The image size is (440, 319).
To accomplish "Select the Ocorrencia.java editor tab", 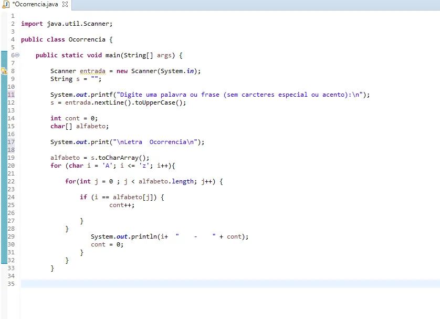I will click(x=36, y=5).
